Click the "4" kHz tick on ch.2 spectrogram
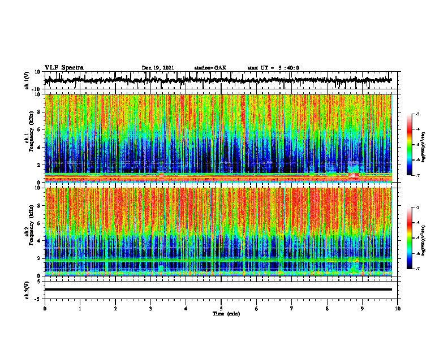The width and height of the screenshot is (448, 346). coord(40,241)
